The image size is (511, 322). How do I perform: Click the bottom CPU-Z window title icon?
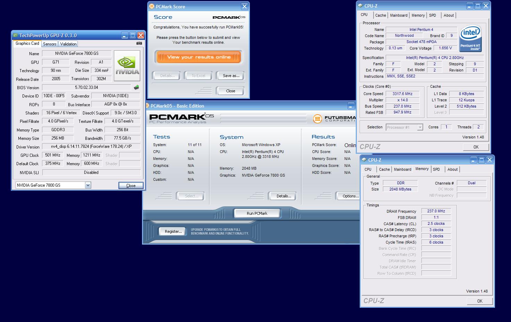pos(364,160)
